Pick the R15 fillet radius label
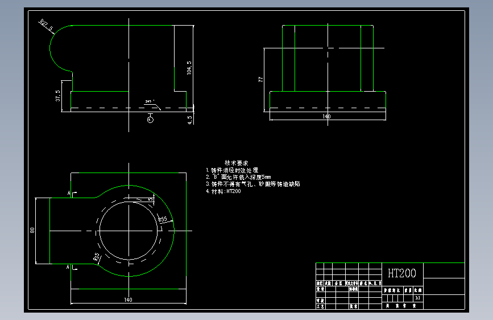493x320 pixels. point(97,257)
